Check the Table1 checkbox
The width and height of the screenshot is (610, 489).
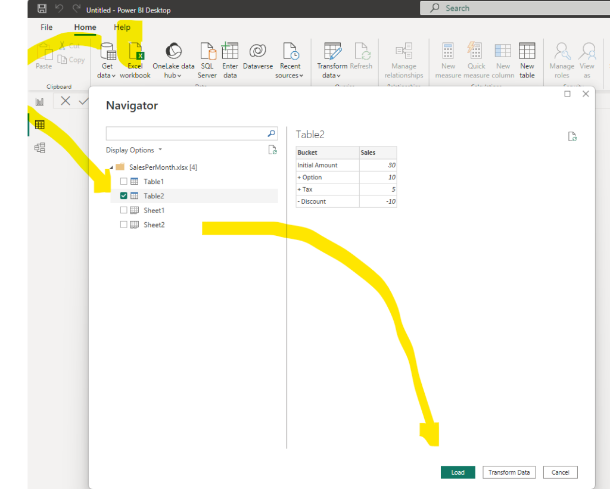(x=124, y=182)
